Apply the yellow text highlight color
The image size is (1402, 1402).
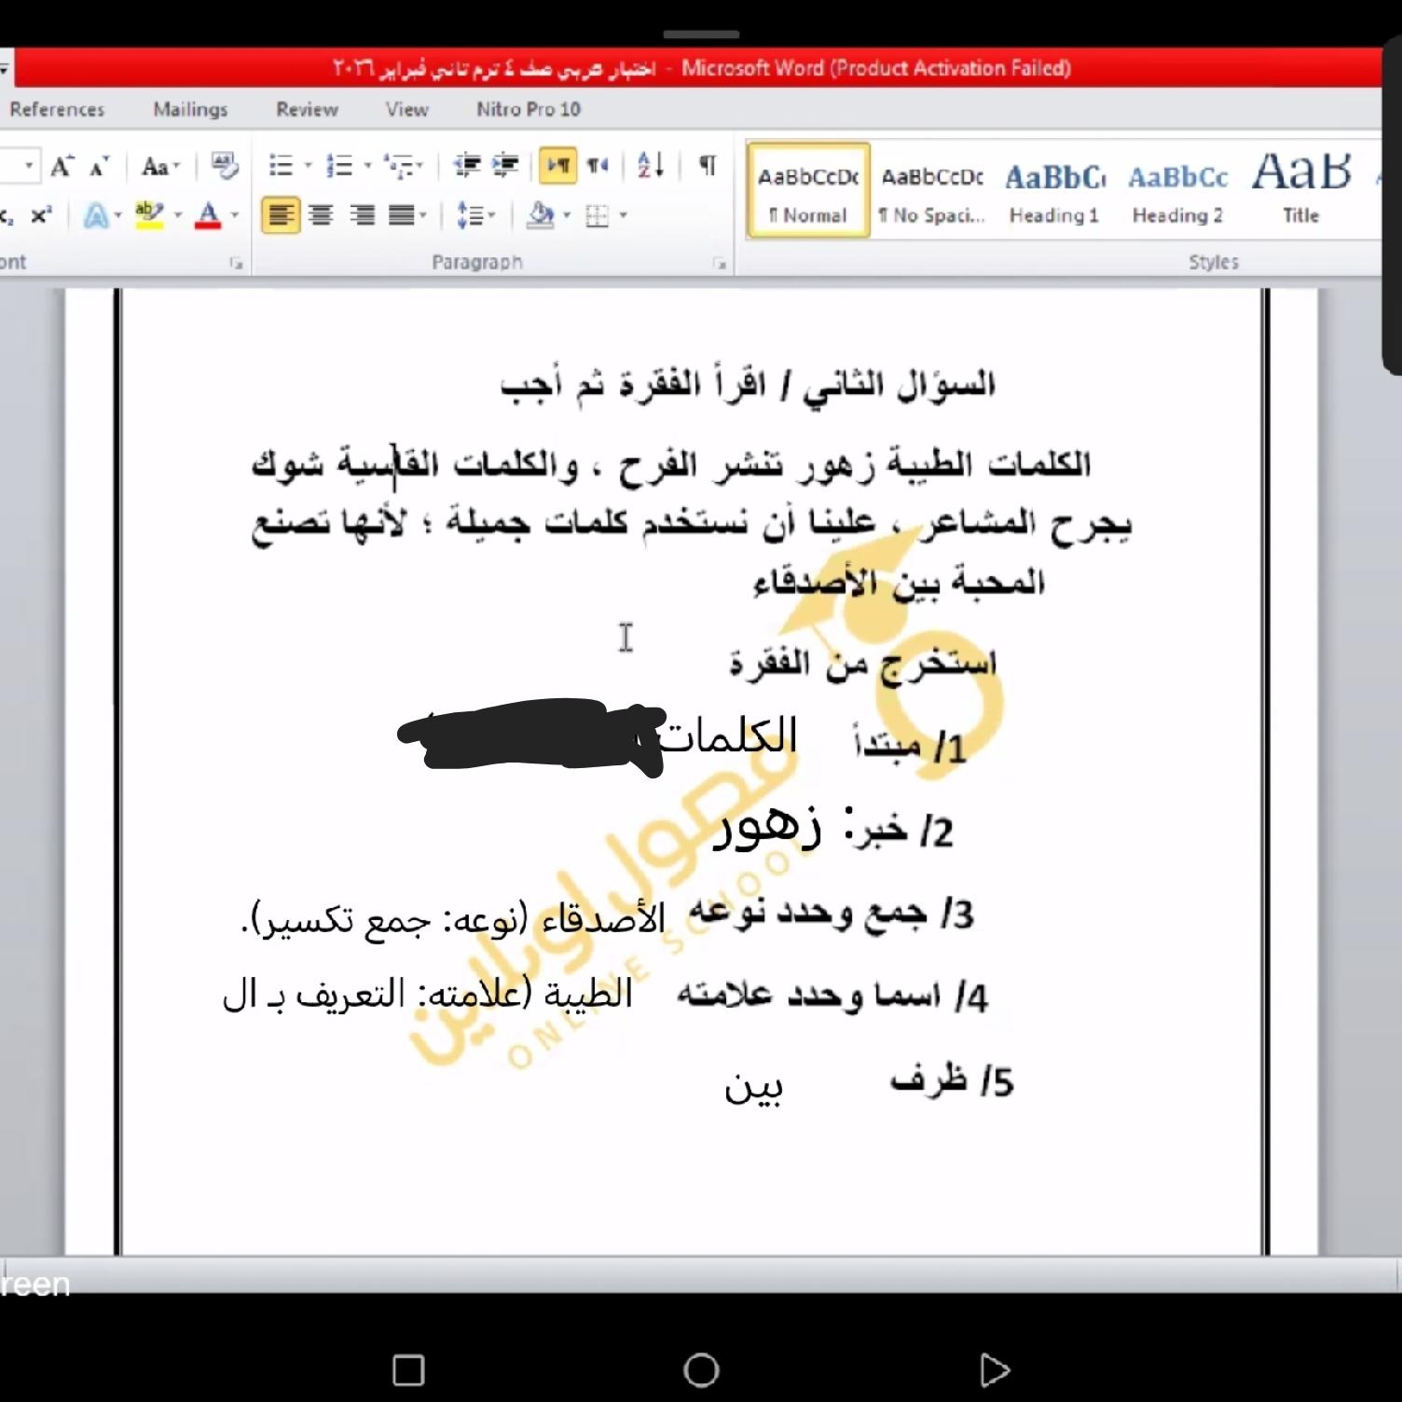148,216
